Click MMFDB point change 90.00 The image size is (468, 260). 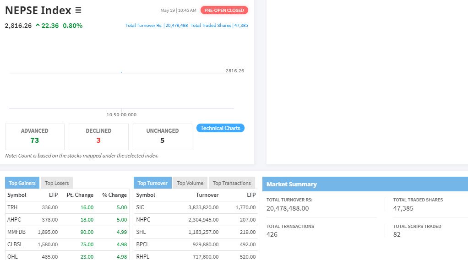87,232
